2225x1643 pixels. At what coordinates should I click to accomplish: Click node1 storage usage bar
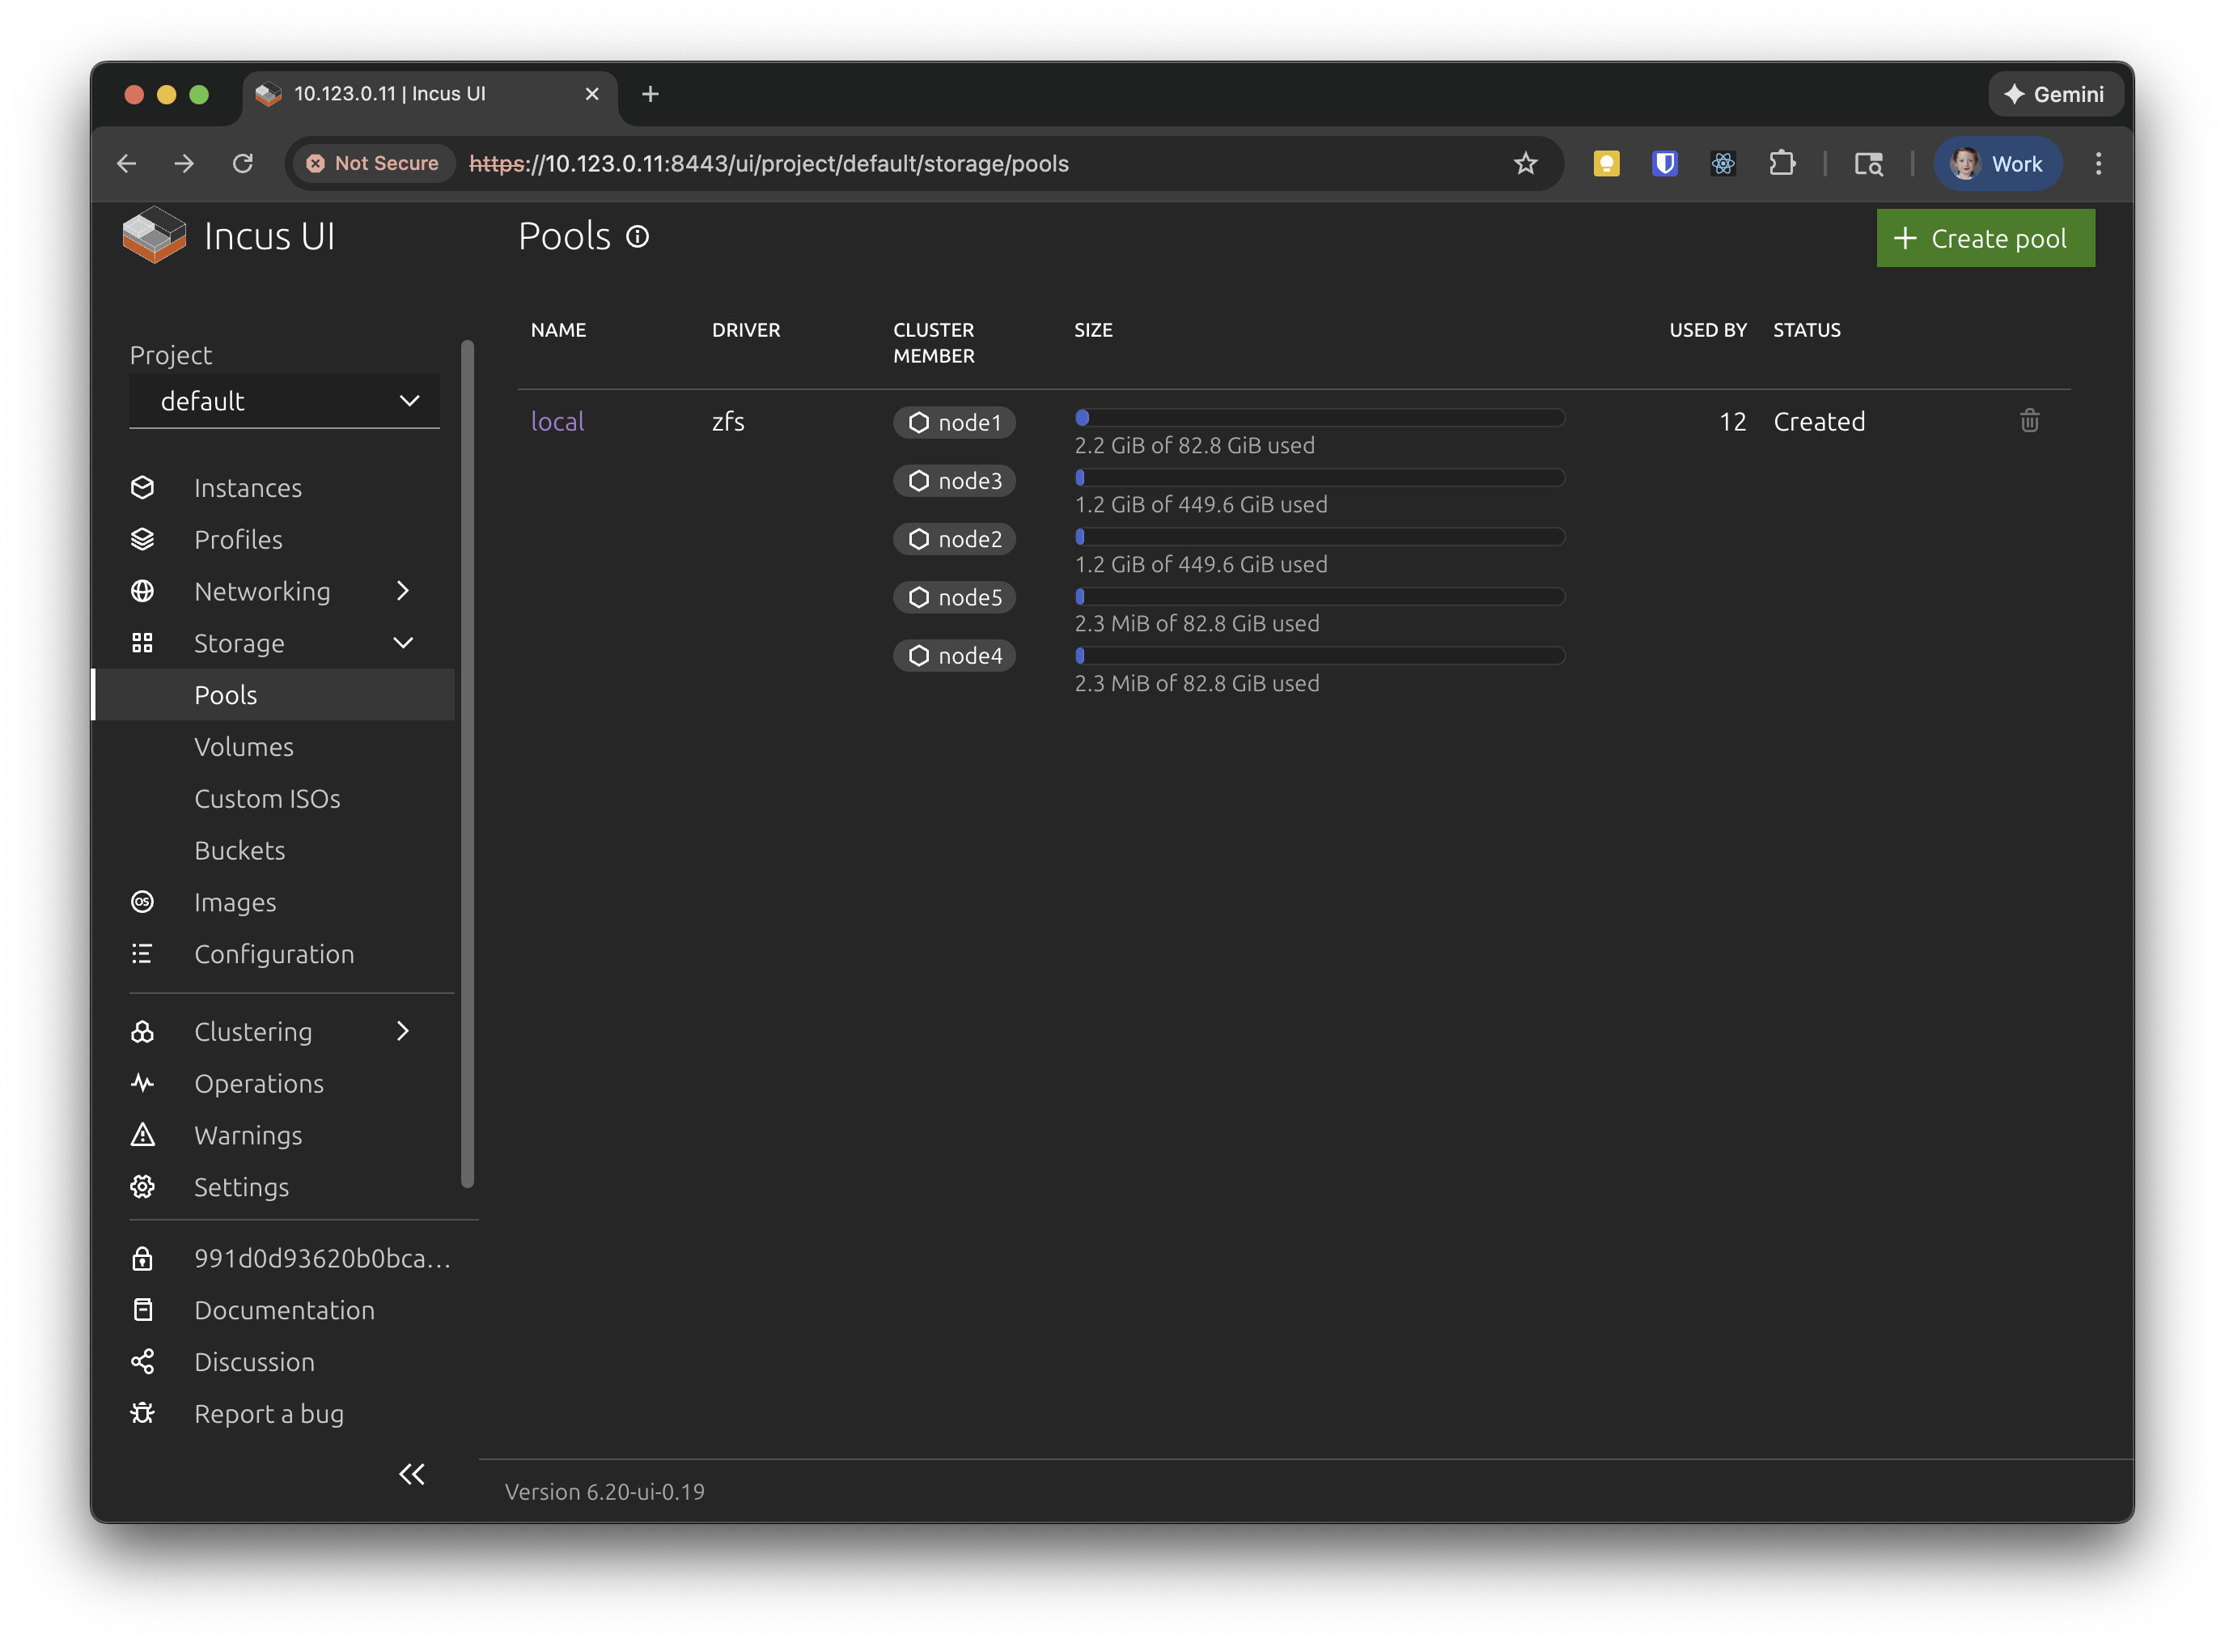click(1320, 418)
